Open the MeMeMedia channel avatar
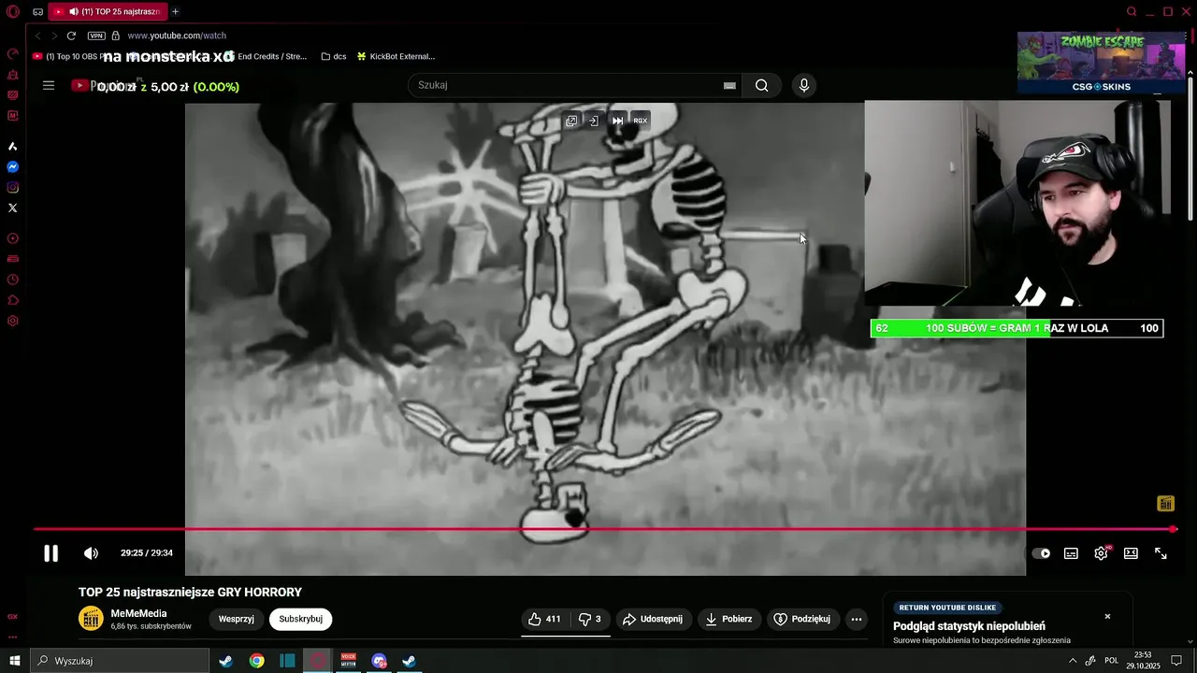1197x673 pixels. (x=91, y=619)
